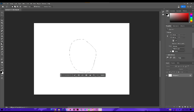Viewport: 194px width, 112px height.
Task: Select the Rectangular Marquee tool
Action: tap(2, 15)
